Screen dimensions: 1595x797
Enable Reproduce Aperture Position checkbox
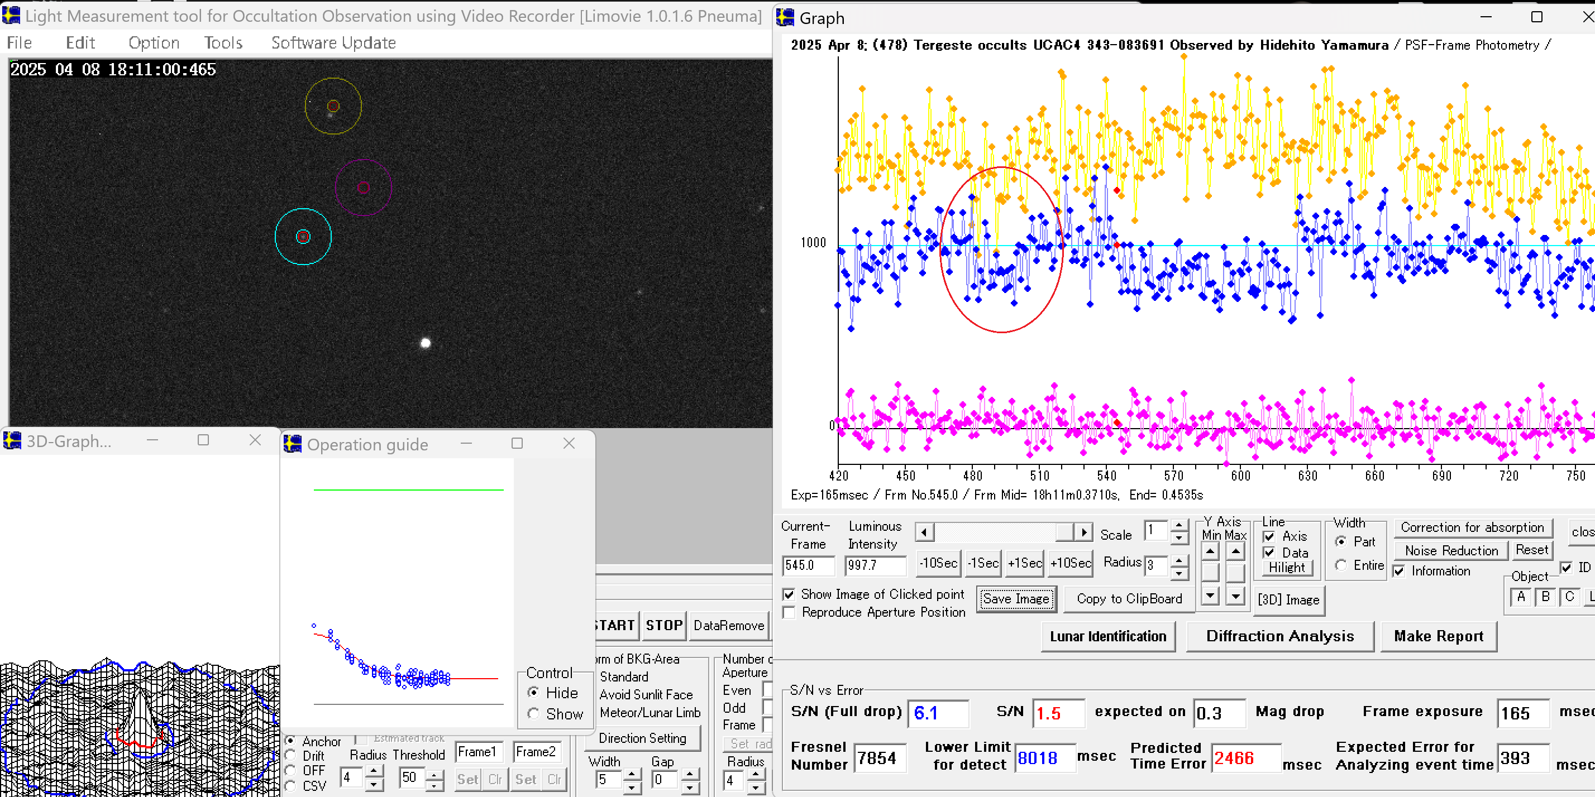click(789, 612)
